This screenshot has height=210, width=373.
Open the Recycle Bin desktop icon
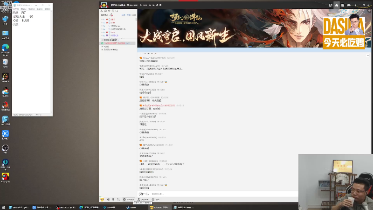[x=5, y=63]
